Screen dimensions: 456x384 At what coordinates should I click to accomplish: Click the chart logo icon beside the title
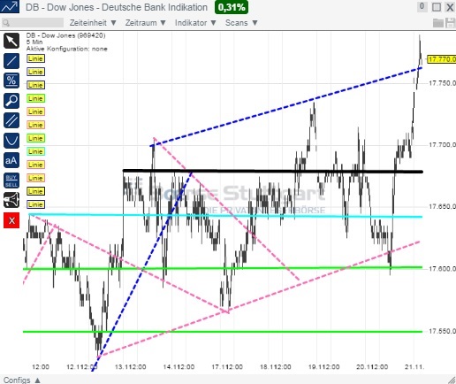(10, 6)
